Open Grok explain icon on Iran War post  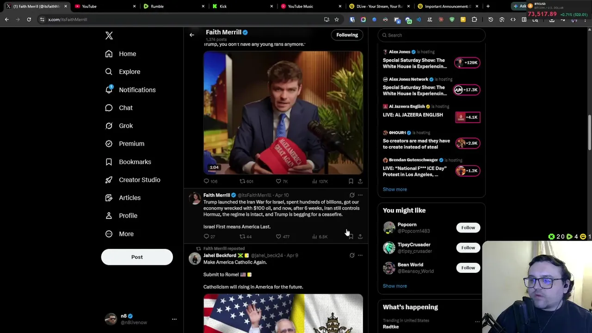pos(352,195)
